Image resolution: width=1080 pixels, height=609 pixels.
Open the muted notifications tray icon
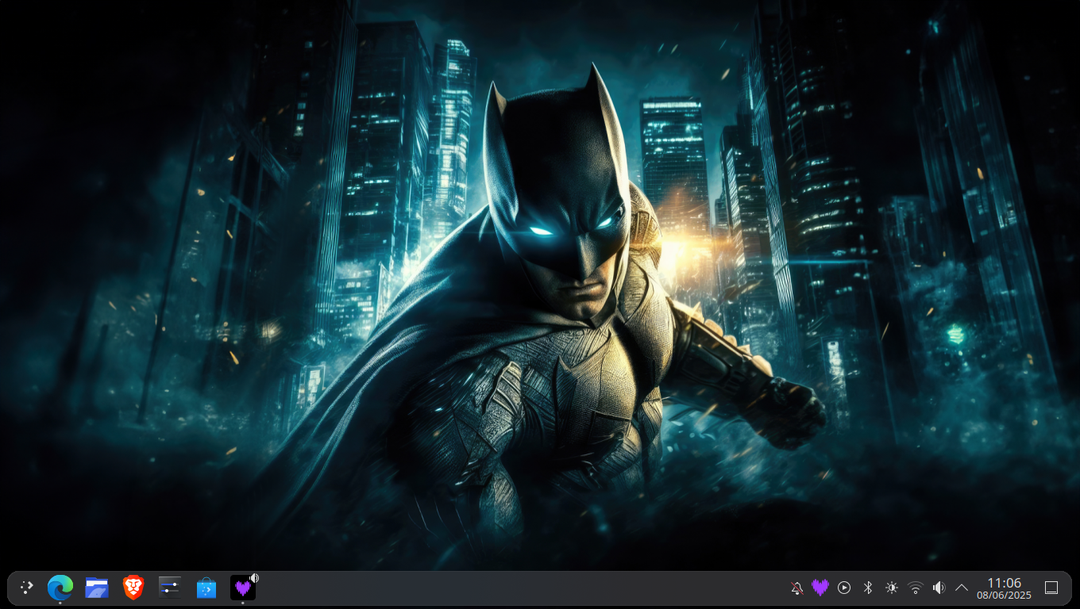[796, 588]
